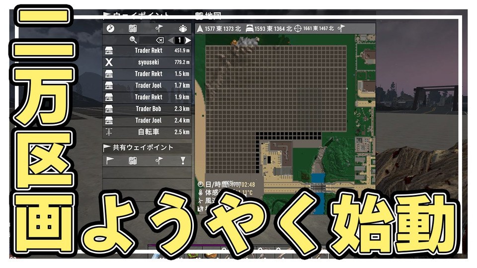Viewport: 477px width, 268px height.
Task: Click the flag icon in the shared waypoints toolbar
Action: tap(110, 160)
